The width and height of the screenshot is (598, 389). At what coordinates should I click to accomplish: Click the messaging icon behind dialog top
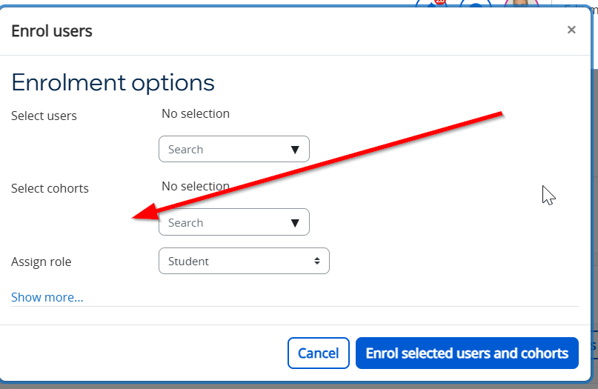click(x=476, y=3)
